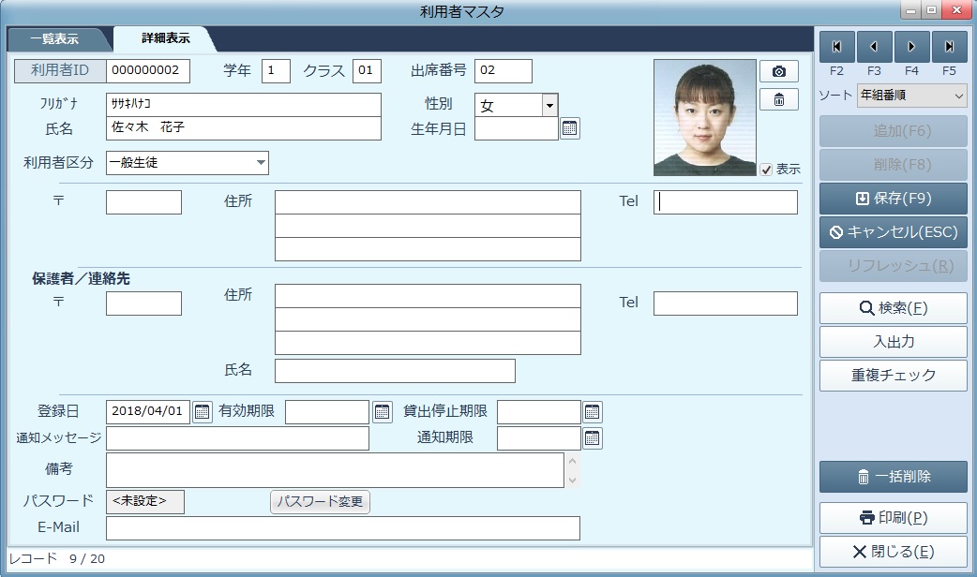Open calendar picker for 貸出停止期限

tap(592, 411)
